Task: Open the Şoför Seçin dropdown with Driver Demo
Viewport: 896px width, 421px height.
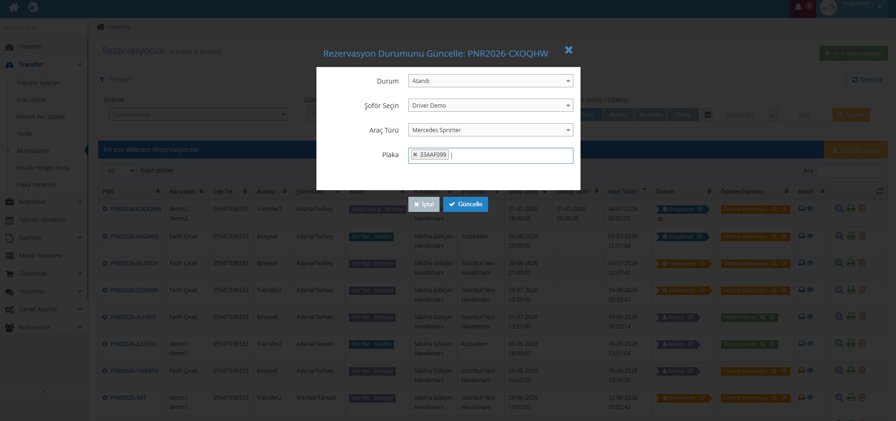Action: (x=490, y=105)
